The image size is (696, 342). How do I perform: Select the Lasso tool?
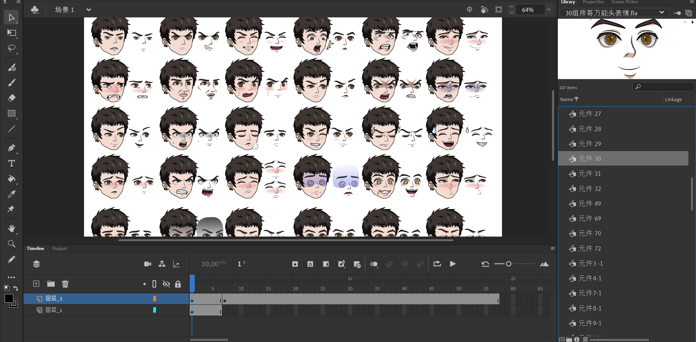pyautogui.click(x=12, y=48)
